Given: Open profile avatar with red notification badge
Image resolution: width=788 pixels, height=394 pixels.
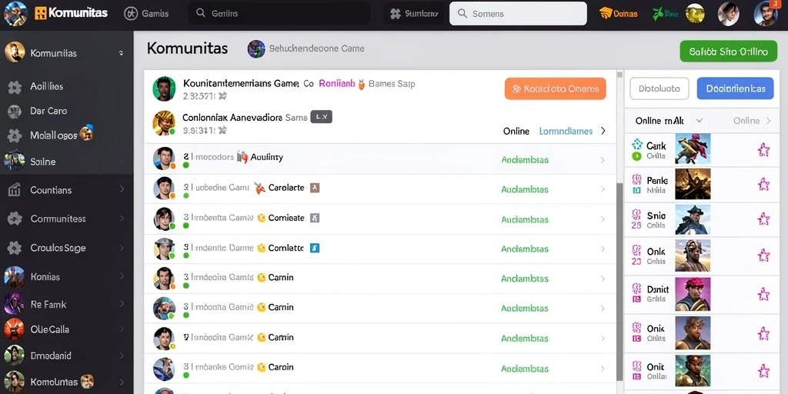Looking at the screenshot, I should click(x=766, y=14).
